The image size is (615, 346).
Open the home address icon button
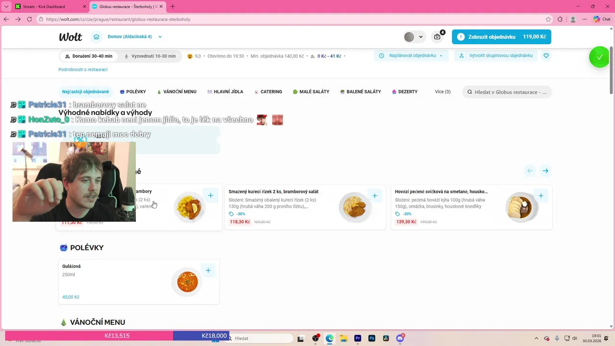pyautogui.click(x=97, y=37)
